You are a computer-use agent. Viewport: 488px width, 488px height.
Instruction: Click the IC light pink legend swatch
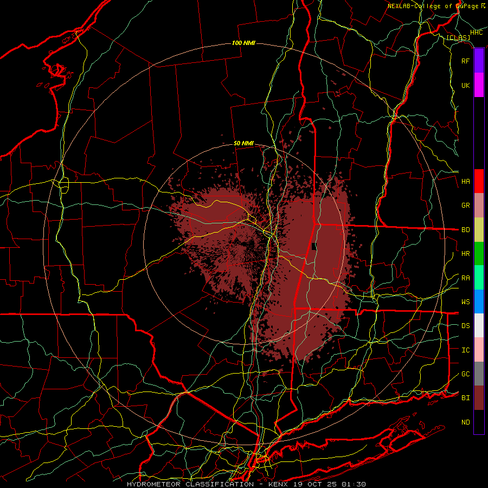click(x=479, y=350)
